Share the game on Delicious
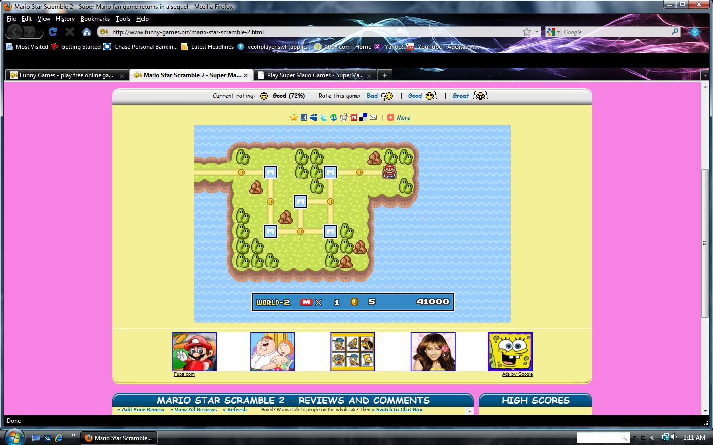This screenshot has height=445, width=713. [x=363, y=117]
